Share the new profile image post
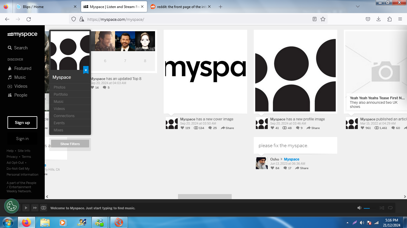Screen dimensions: 407x228 pos(313,128)
